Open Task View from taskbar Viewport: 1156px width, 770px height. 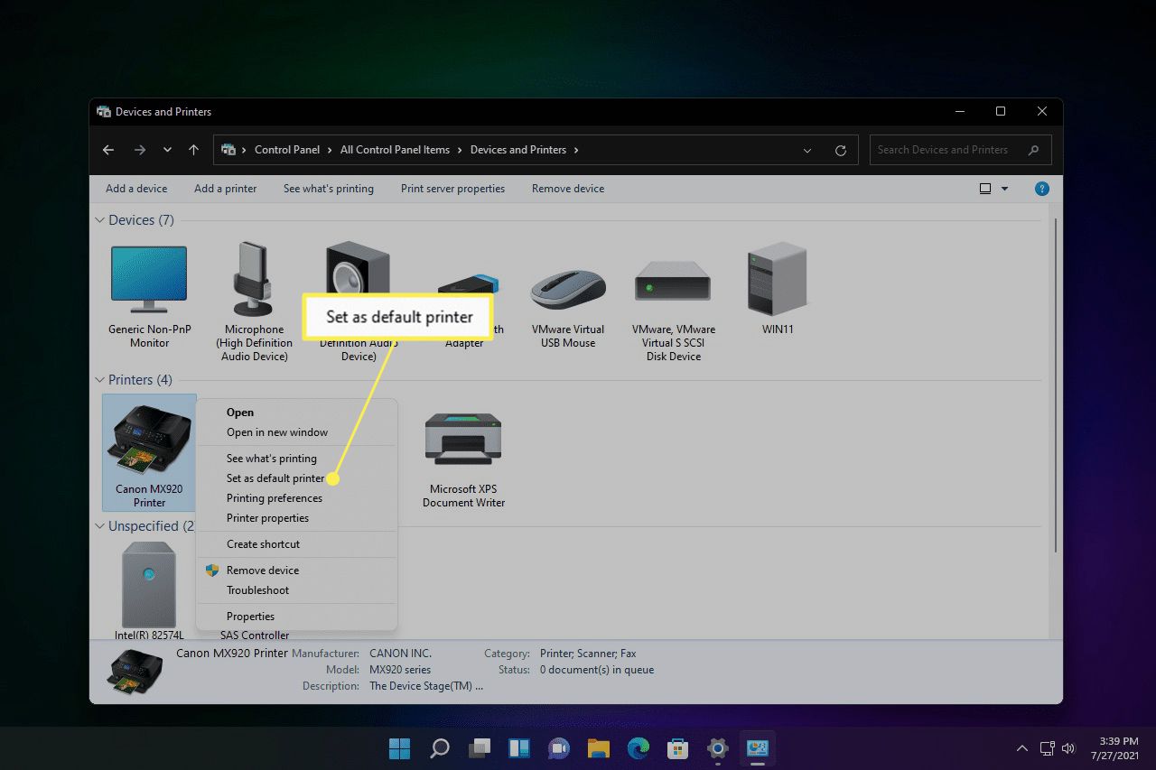coord(480,748)
